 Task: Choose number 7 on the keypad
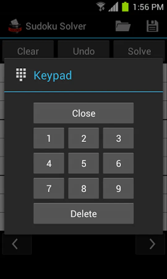[x=49, y=188]
